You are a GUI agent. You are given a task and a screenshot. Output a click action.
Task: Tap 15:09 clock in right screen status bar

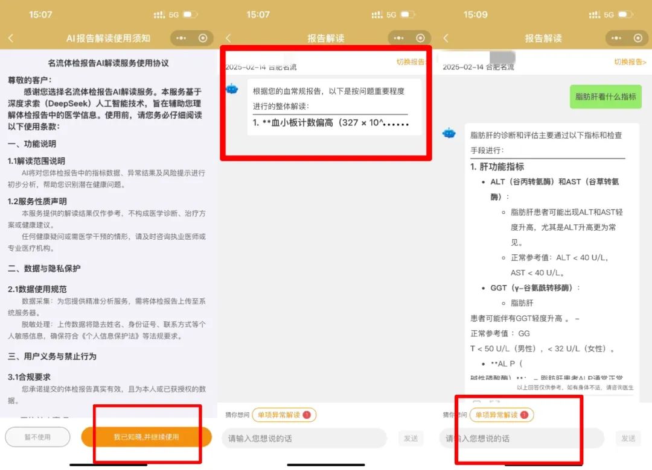475,14
